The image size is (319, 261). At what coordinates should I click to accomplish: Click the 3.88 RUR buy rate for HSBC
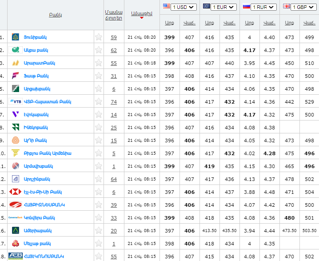tap(249, 192)
